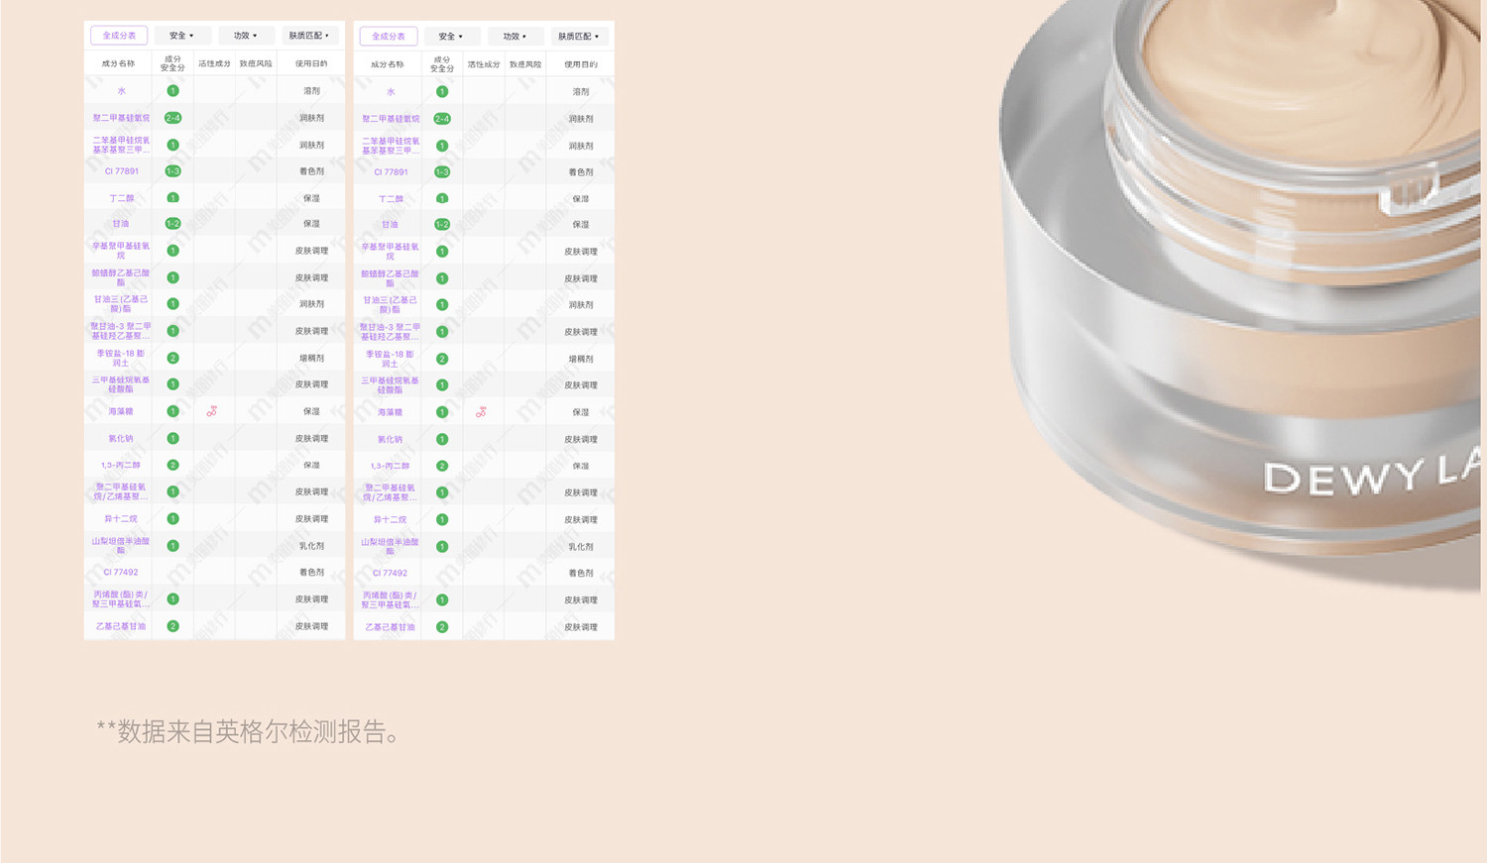Viewport: 1487px width, 863px height.
Task: Open the 肤质匹配 dropdown in the right table
Action: click(x=579, y=37)
